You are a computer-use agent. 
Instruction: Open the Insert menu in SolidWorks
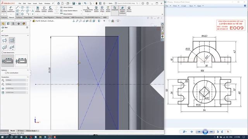35,3
